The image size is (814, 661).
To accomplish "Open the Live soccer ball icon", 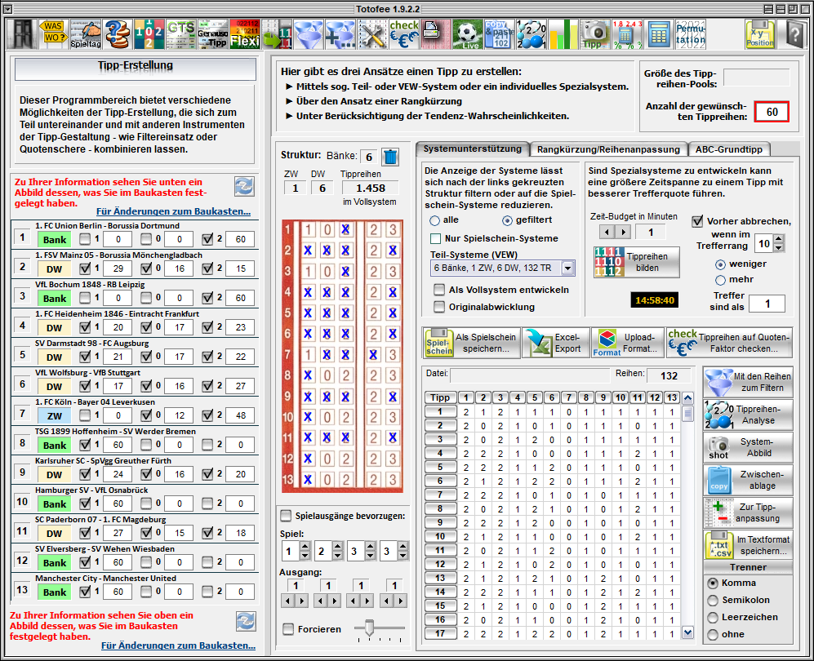I will click(467, 34).
